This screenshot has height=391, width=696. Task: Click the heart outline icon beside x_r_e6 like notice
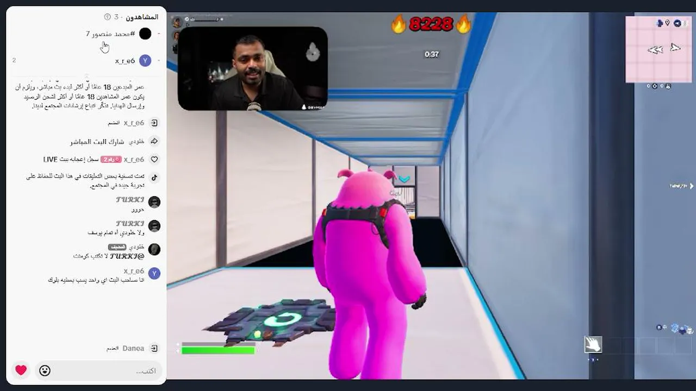click(154, 160)
